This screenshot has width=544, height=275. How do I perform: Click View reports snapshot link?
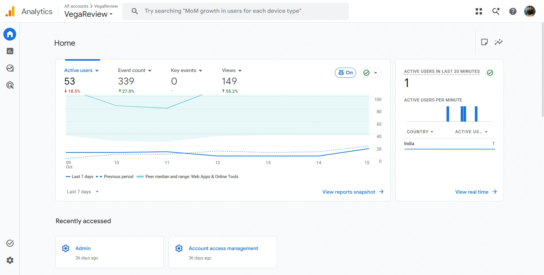coord(353,192)
